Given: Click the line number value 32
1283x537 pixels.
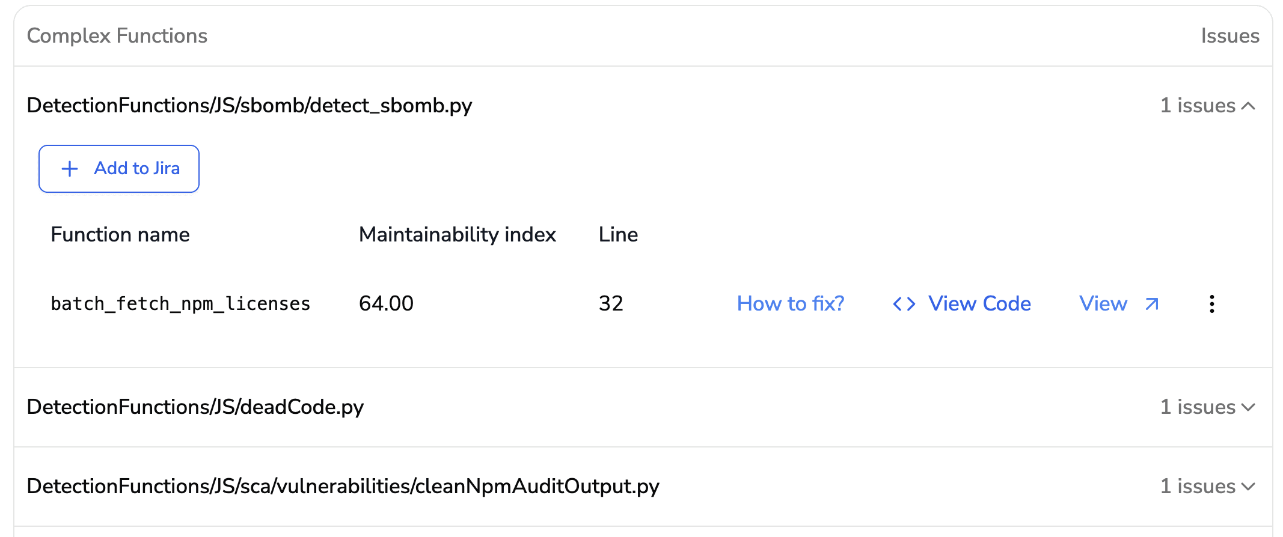Looking at the screenshot, I should click(x=611, y=304).
